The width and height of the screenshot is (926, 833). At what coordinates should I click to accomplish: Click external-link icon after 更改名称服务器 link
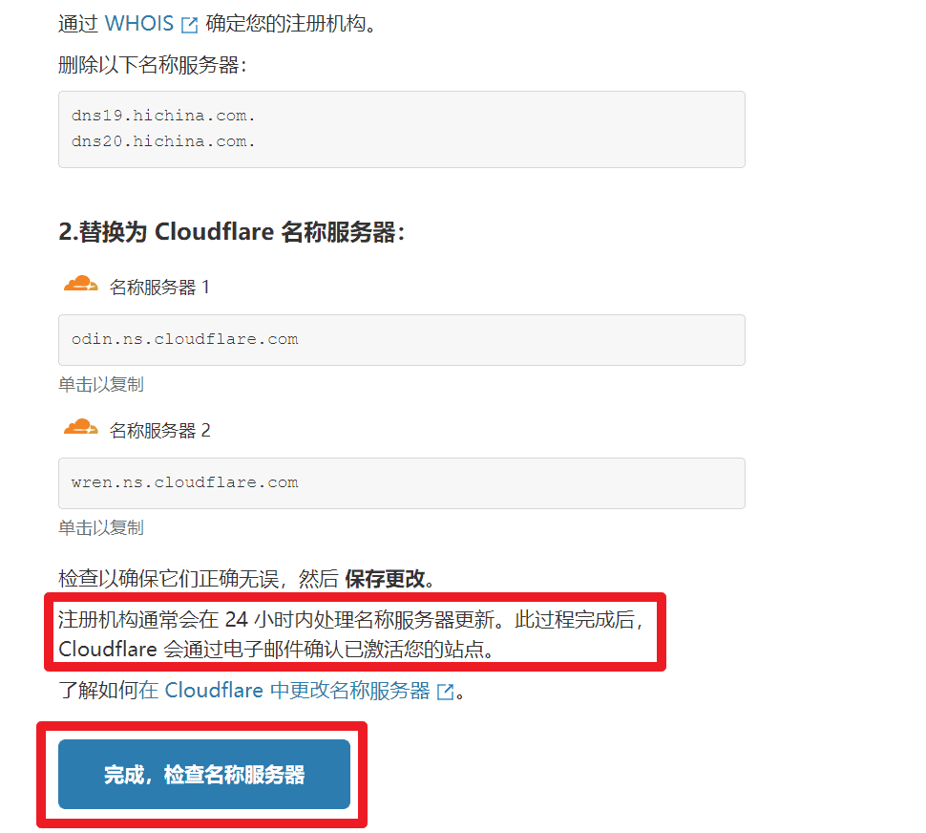tap(445, 692)
